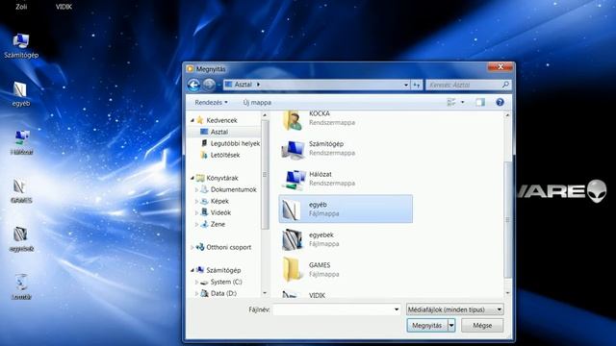This screenshot has width=616, height=346.
Task: Expand the Képek library node
Action: coord(196,201)
